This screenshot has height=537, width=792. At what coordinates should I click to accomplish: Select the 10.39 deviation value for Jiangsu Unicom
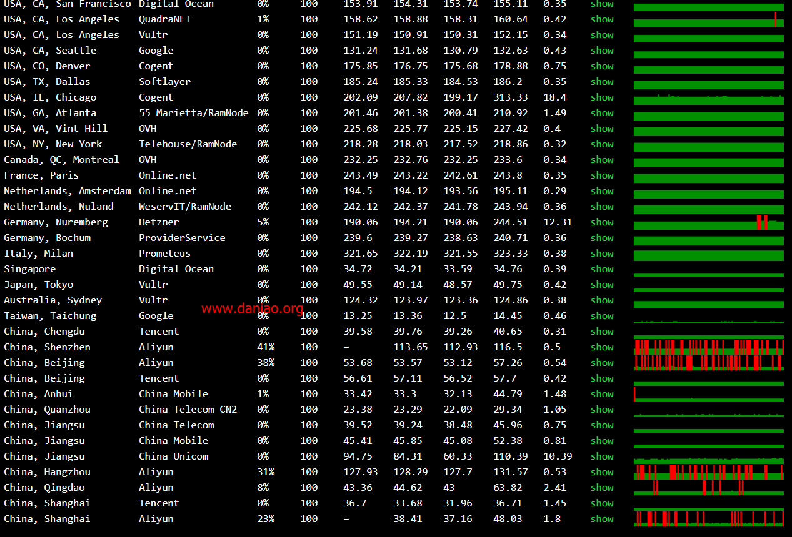click(558, 456)
